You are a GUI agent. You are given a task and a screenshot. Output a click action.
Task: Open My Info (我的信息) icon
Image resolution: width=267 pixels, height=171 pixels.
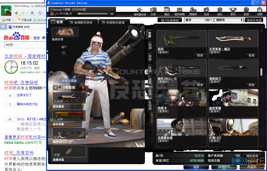pyautogui.click(x=180, y=11)
